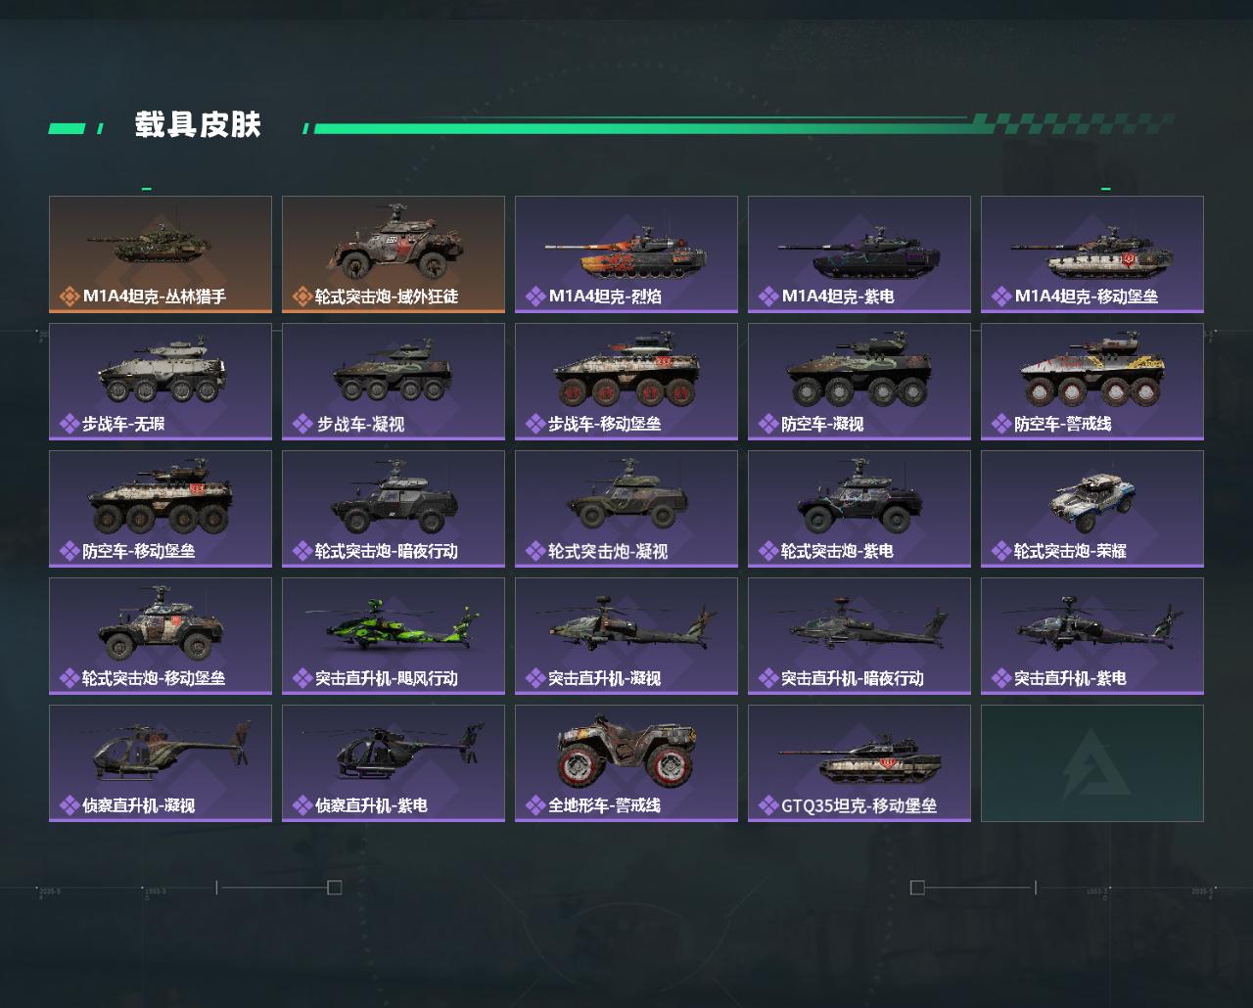Click the 载具皮肤 section header
The width and height of the screenshot is (1253, 1008).
click(x=198, y=125)
